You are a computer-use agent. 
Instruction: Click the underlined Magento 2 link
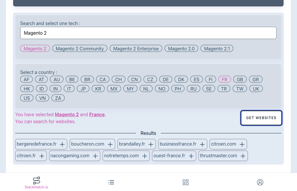(67, 114)
